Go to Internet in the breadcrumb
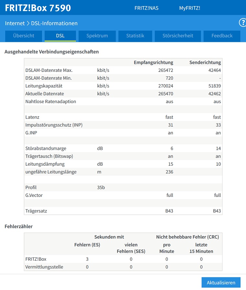 pyautogui.click(x=15, y=23)
